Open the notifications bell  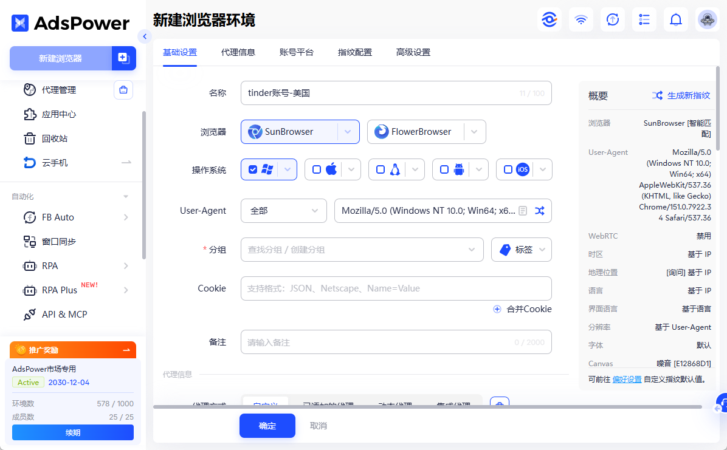pyautogui.click(x=676, y=19)
